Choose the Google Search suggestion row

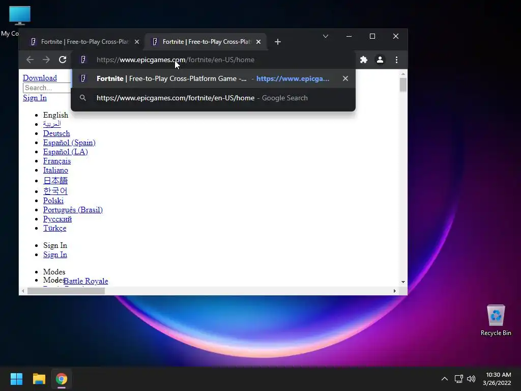(213, 98)
